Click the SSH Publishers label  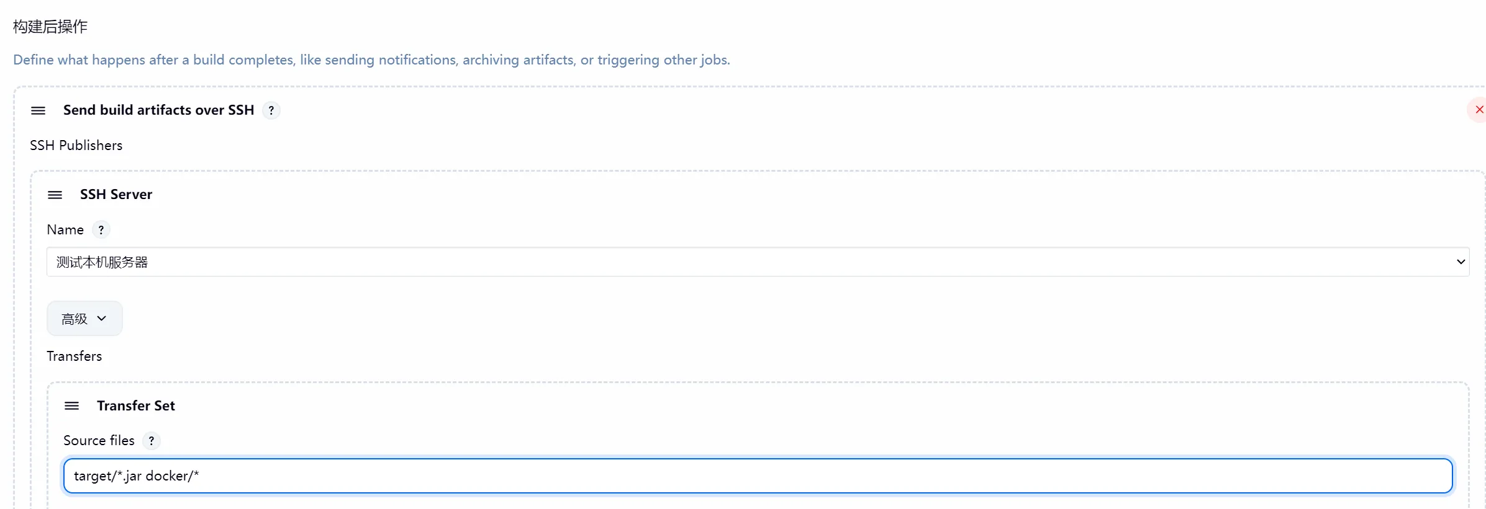(x=76, y=146)
